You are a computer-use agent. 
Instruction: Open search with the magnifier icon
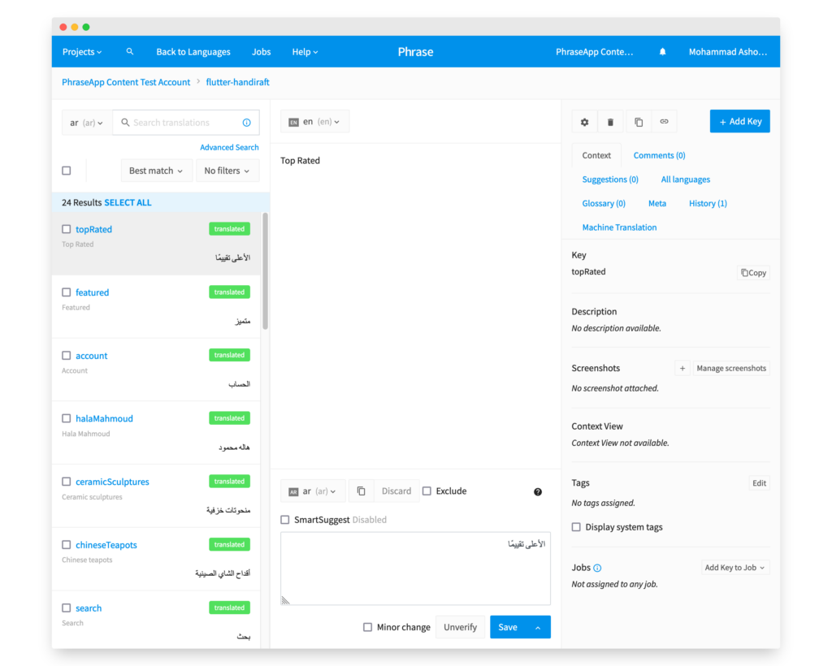pyautogui.click(x=130, y=50)
